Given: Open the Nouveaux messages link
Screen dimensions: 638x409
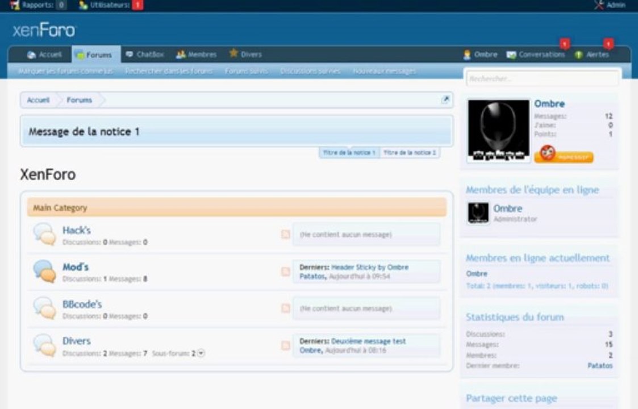Looking at the screenshot, I should pyautogui.click(x=384, y=71).
